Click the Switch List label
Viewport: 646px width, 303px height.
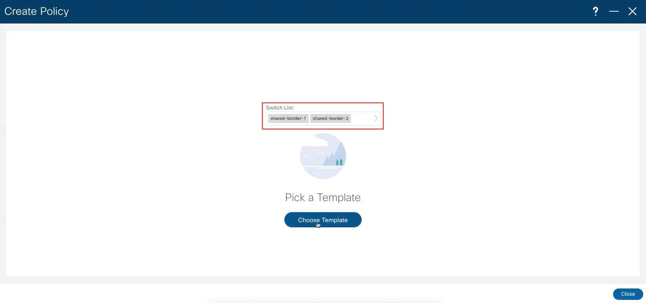pyautogui.click(x=280, y=108)
